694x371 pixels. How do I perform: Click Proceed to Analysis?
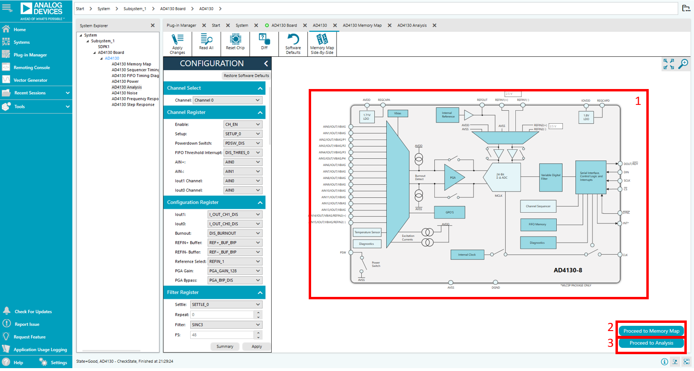pyautogui.click(x=651, y=343)
